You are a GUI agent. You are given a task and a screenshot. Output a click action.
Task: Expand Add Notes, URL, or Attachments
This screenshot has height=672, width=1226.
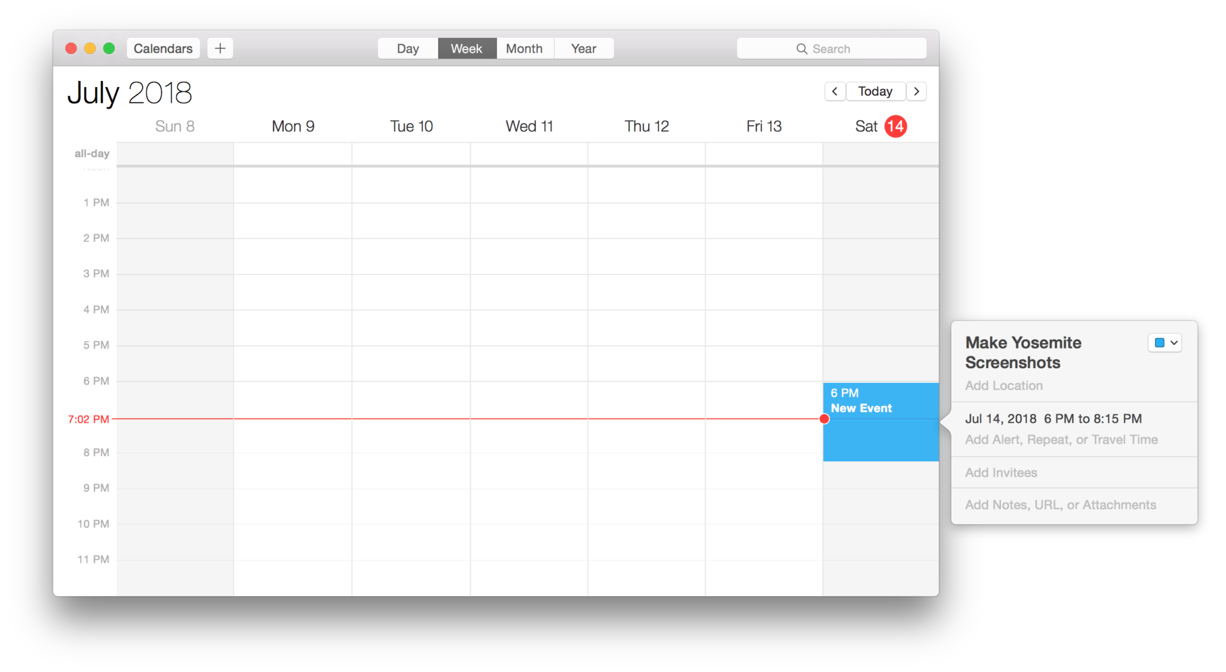click(x=1060, y=505)
